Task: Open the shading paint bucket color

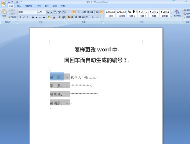Action: (92, 17)
